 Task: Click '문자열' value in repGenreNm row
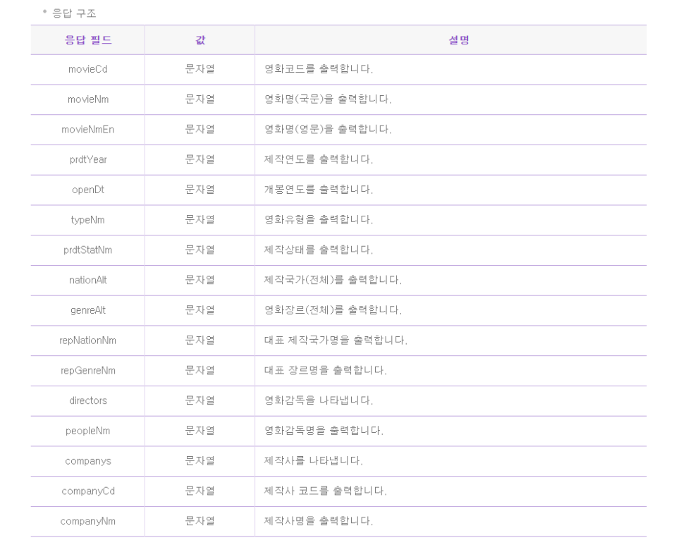pos(200,370)
